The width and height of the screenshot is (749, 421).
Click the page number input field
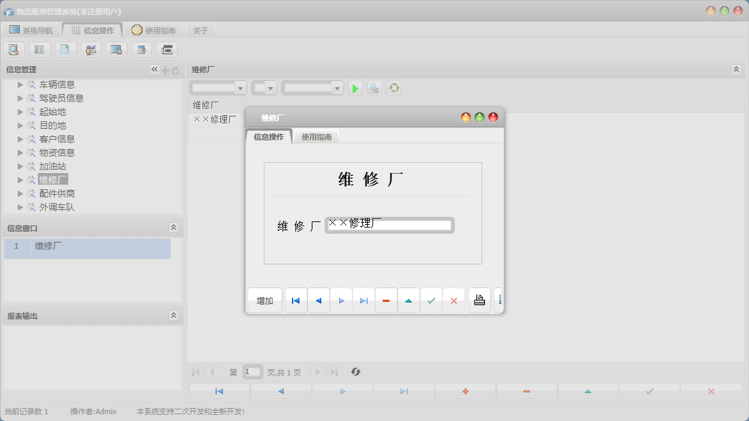coord(252,371)
